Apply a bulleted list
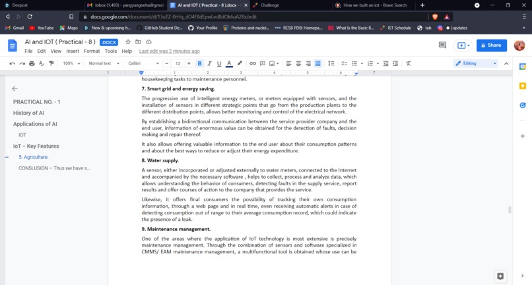The image size is (532, 285). coord(354,63)
